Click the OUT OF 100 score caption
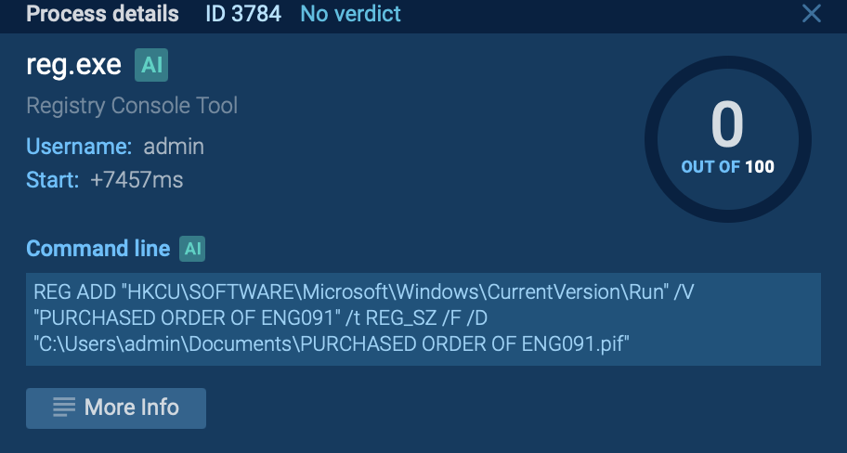Screen dimensions: 847x453 (727, 167)
